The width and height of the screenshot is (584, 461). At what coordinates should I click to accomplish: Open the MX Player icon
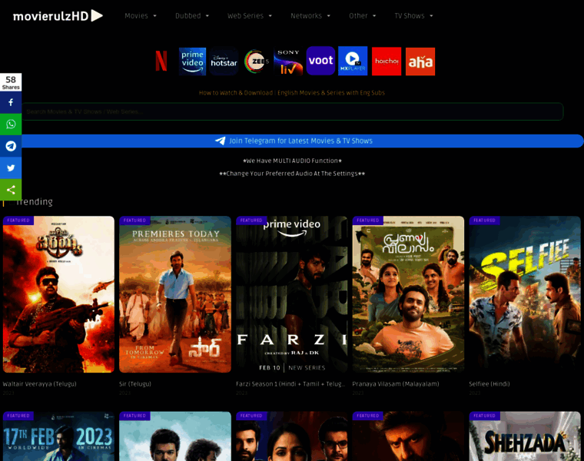[x=353, y=61]
